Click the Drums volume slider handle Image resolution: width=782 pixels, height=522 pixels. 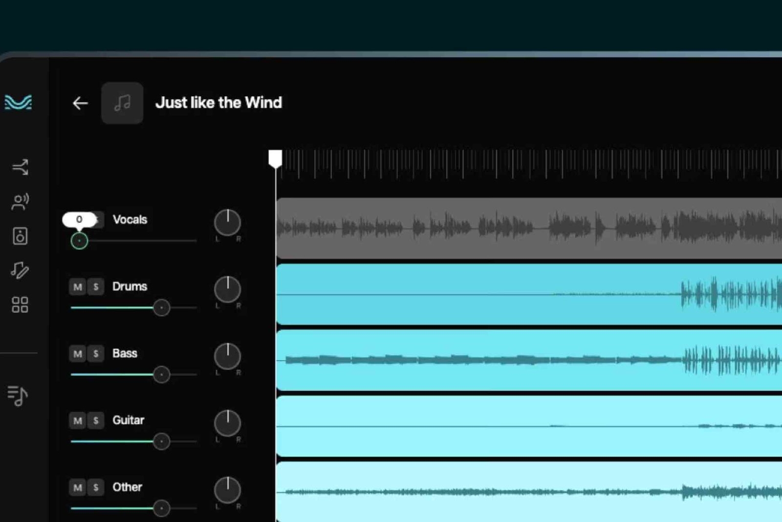pos(161,308)
